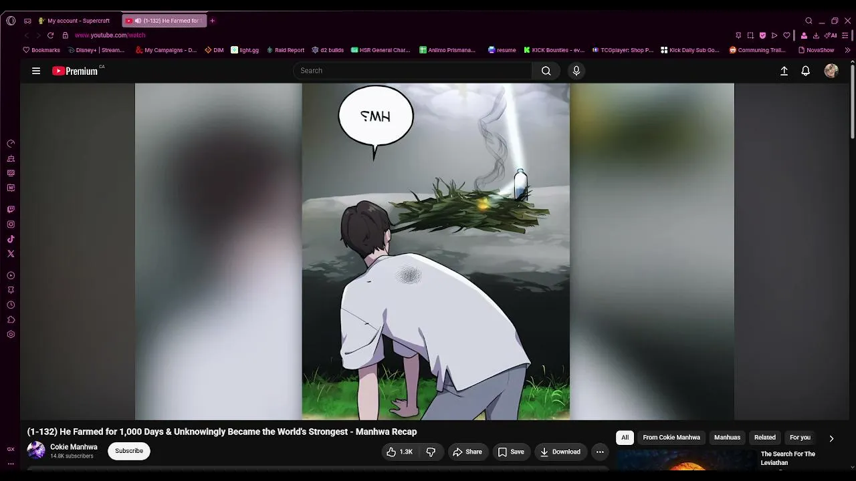Open a new browser tab
The width and height of the screenshot is (856, 481).
213,21
